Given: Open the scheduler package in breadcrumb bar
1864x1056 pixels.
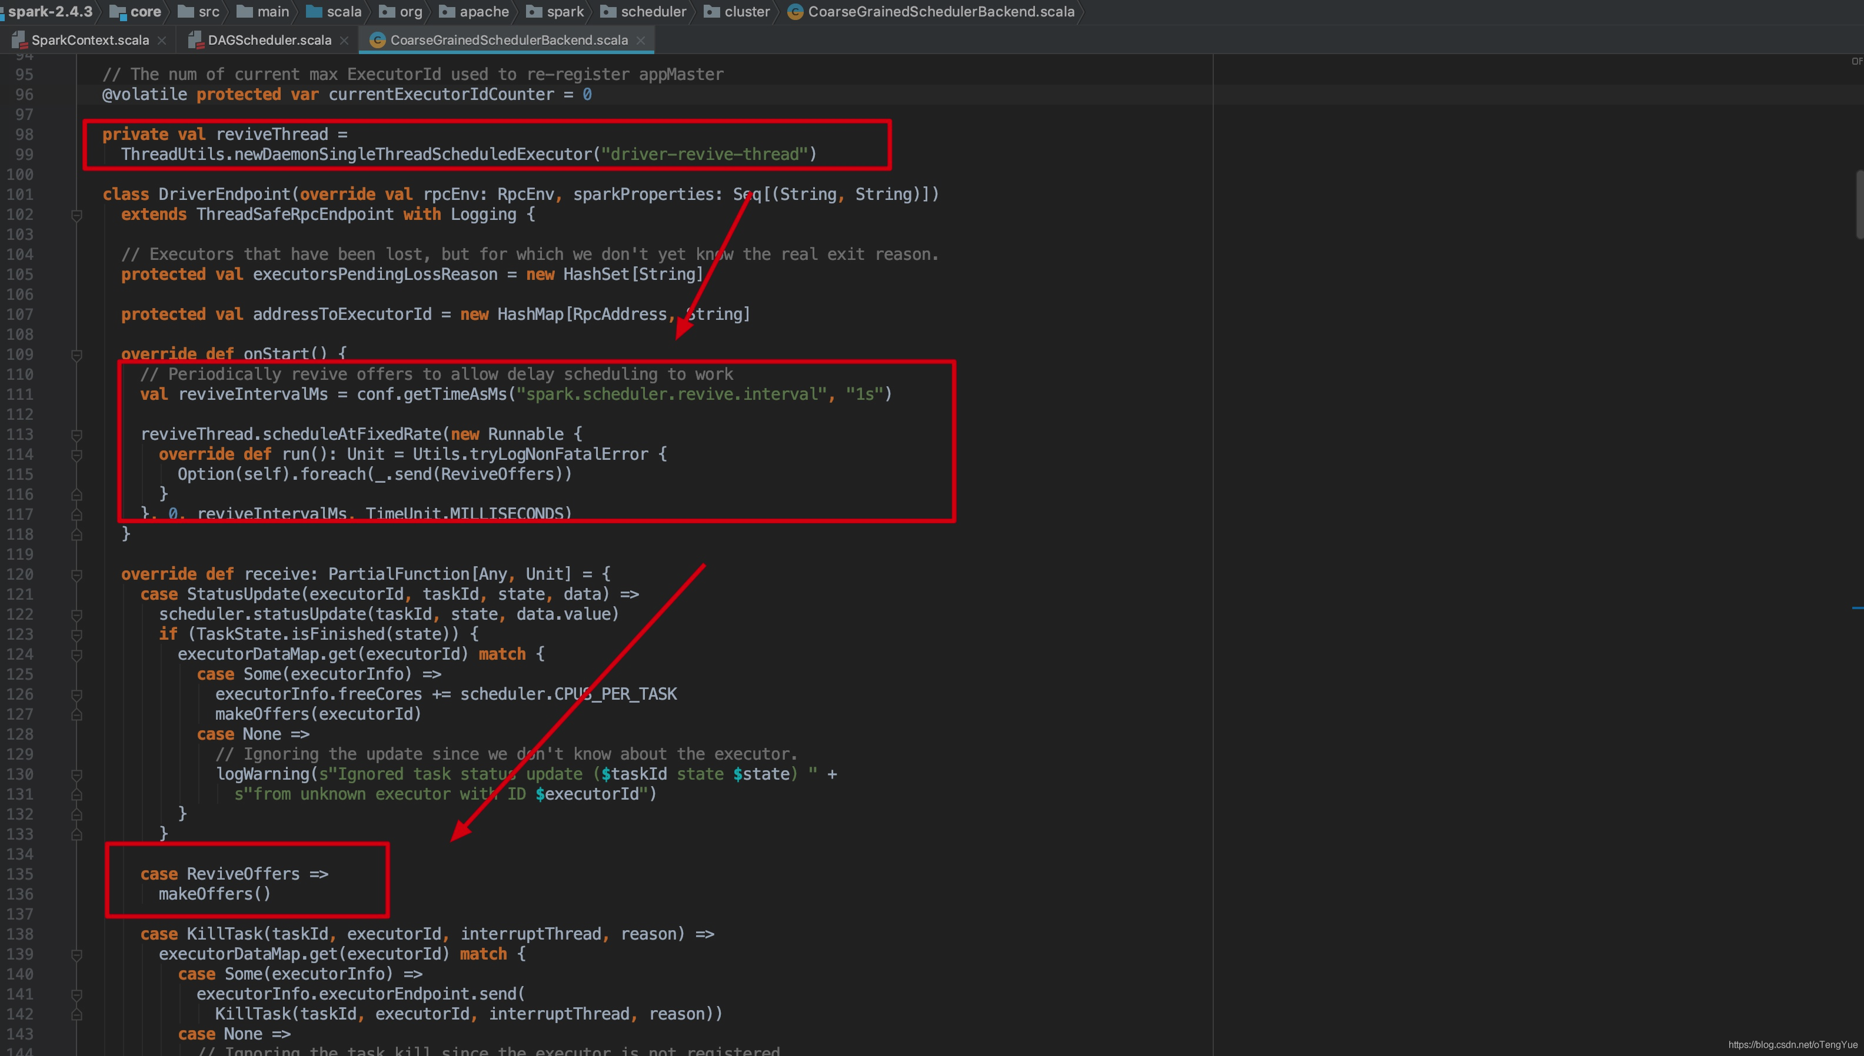Looking at the screenshot, I should (644, 12).
